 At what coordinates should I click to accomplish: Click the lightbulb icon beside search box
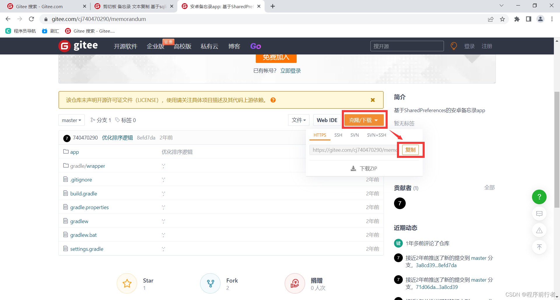click(454, 46)
